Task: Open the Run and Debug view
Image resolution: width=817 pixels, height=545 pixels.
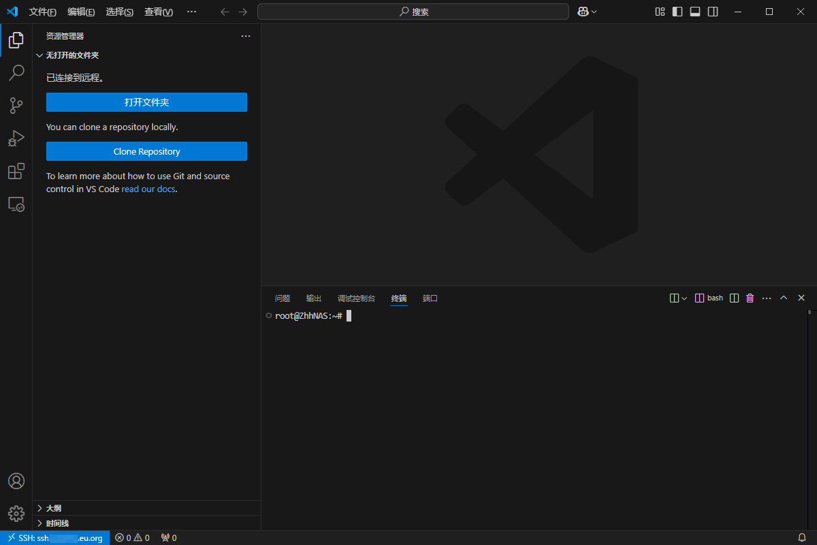Action: pos(16,138)
